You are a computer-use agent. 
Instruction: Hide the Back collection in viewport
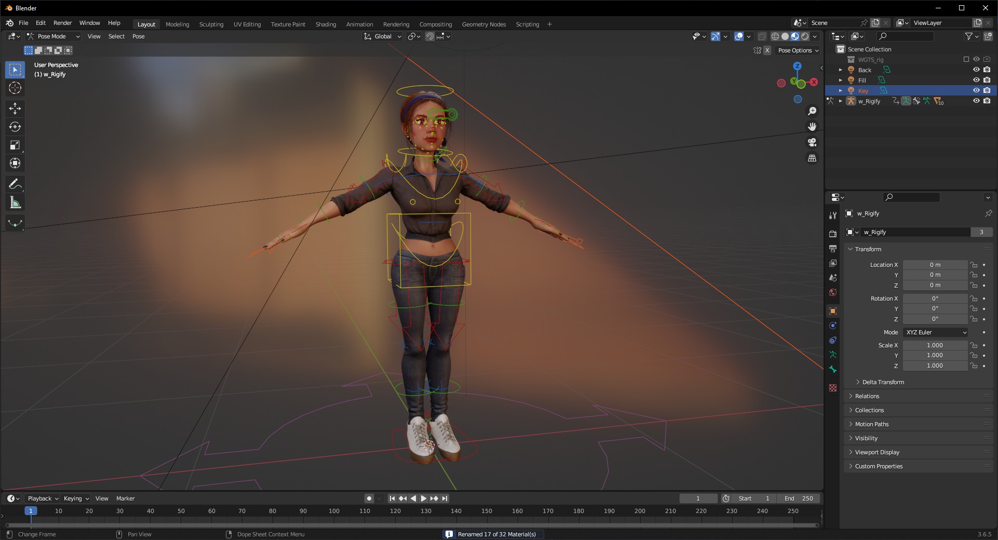(976, 70)
